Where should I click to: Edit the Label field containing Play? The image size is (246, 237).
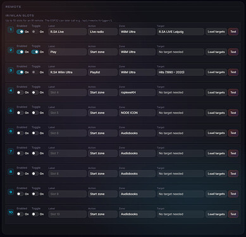click(68, 52)
